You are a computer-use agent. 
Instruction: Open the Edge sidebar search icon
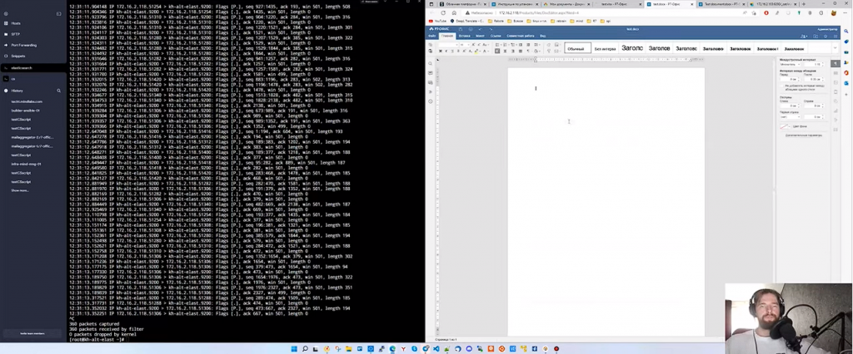[x=846, y=31]
